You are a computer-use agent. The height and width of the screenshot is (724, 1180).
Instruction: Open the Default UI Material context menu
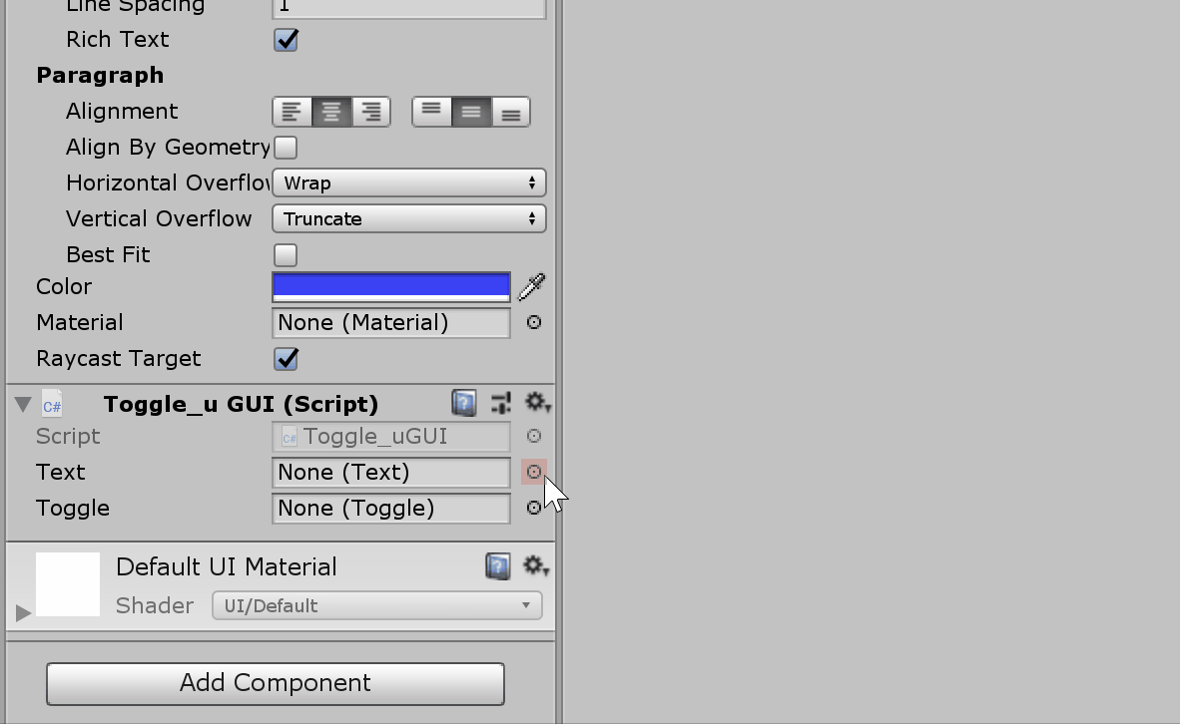536,565
